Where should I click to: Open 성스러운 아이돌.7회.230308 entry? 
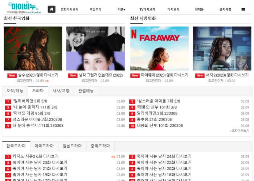[x=37, y=119]
